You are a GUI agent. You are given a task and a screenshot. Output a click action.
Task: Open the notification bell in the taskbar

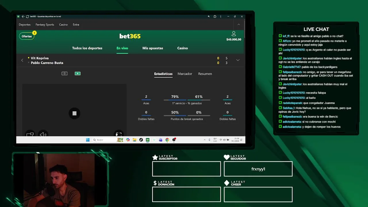[241, 140]
